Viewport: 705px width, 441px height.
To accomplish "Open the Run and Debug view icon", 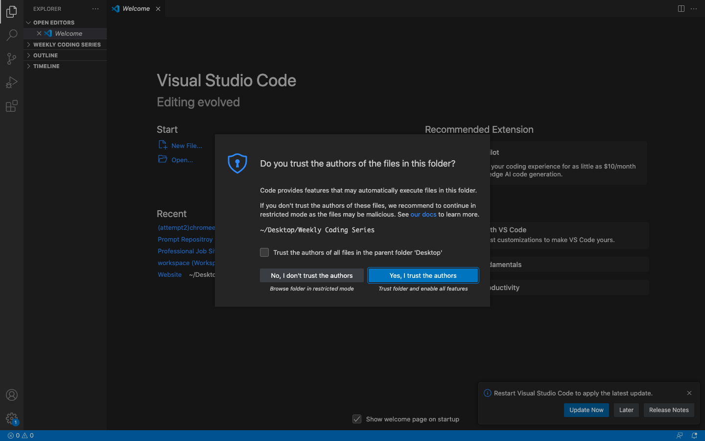I will pos(12,82).
